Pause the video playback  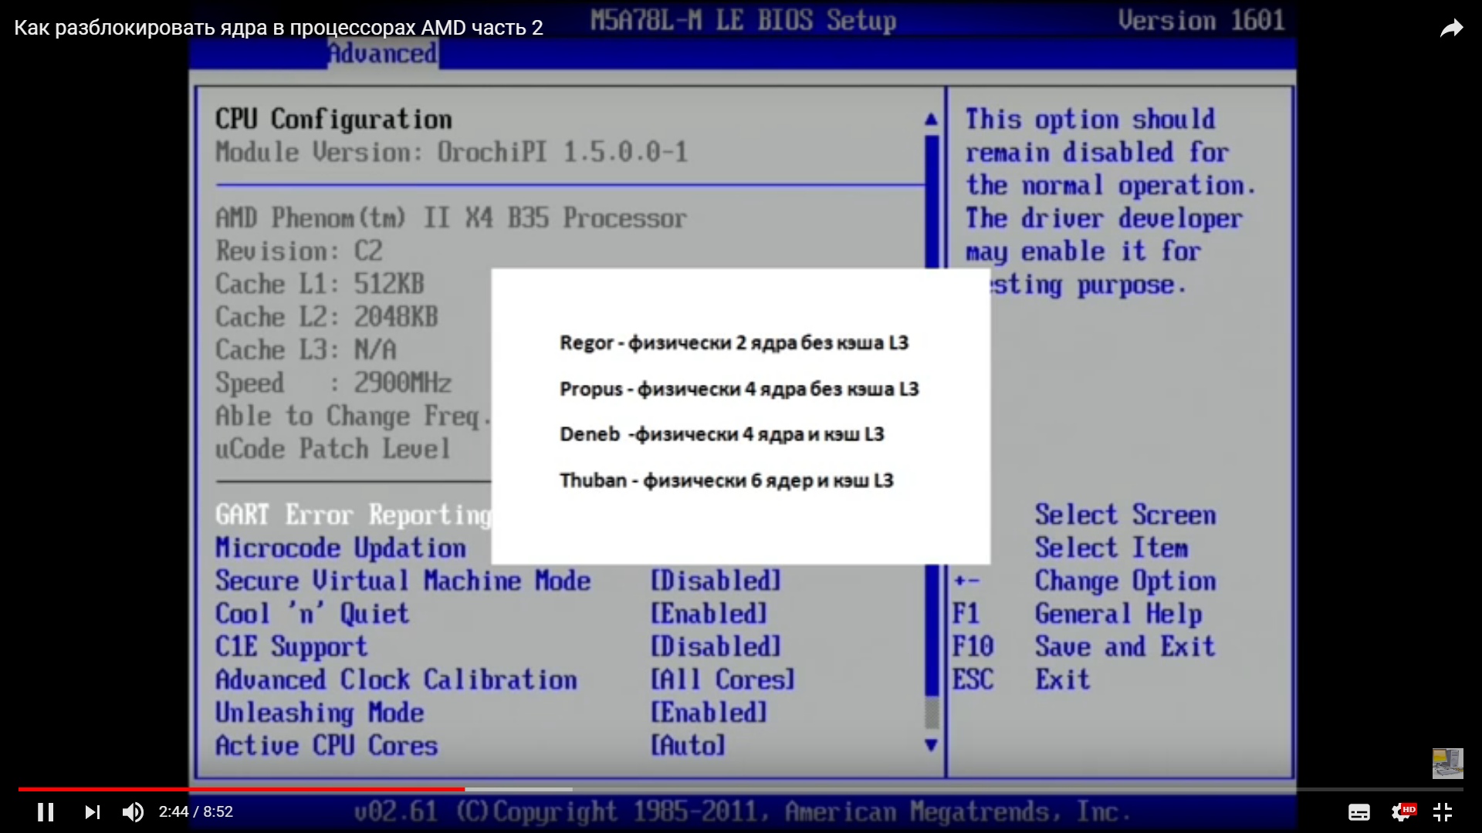coord(46,811)
